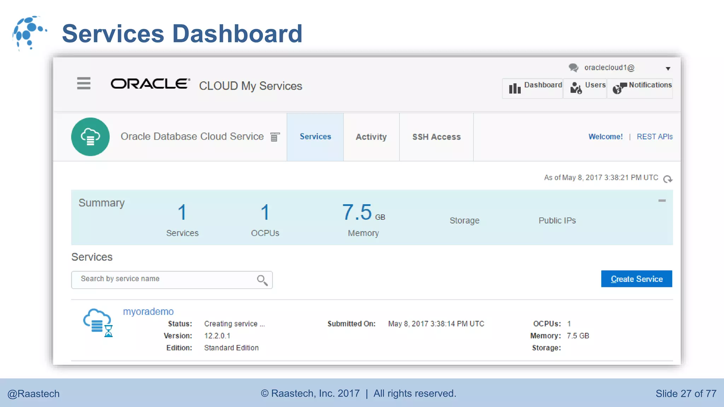Image resolution: width=724 pixels, height=407 pixels.
Task: Click the 'oraclecloud1@' account name
Action: click(609, 67)
